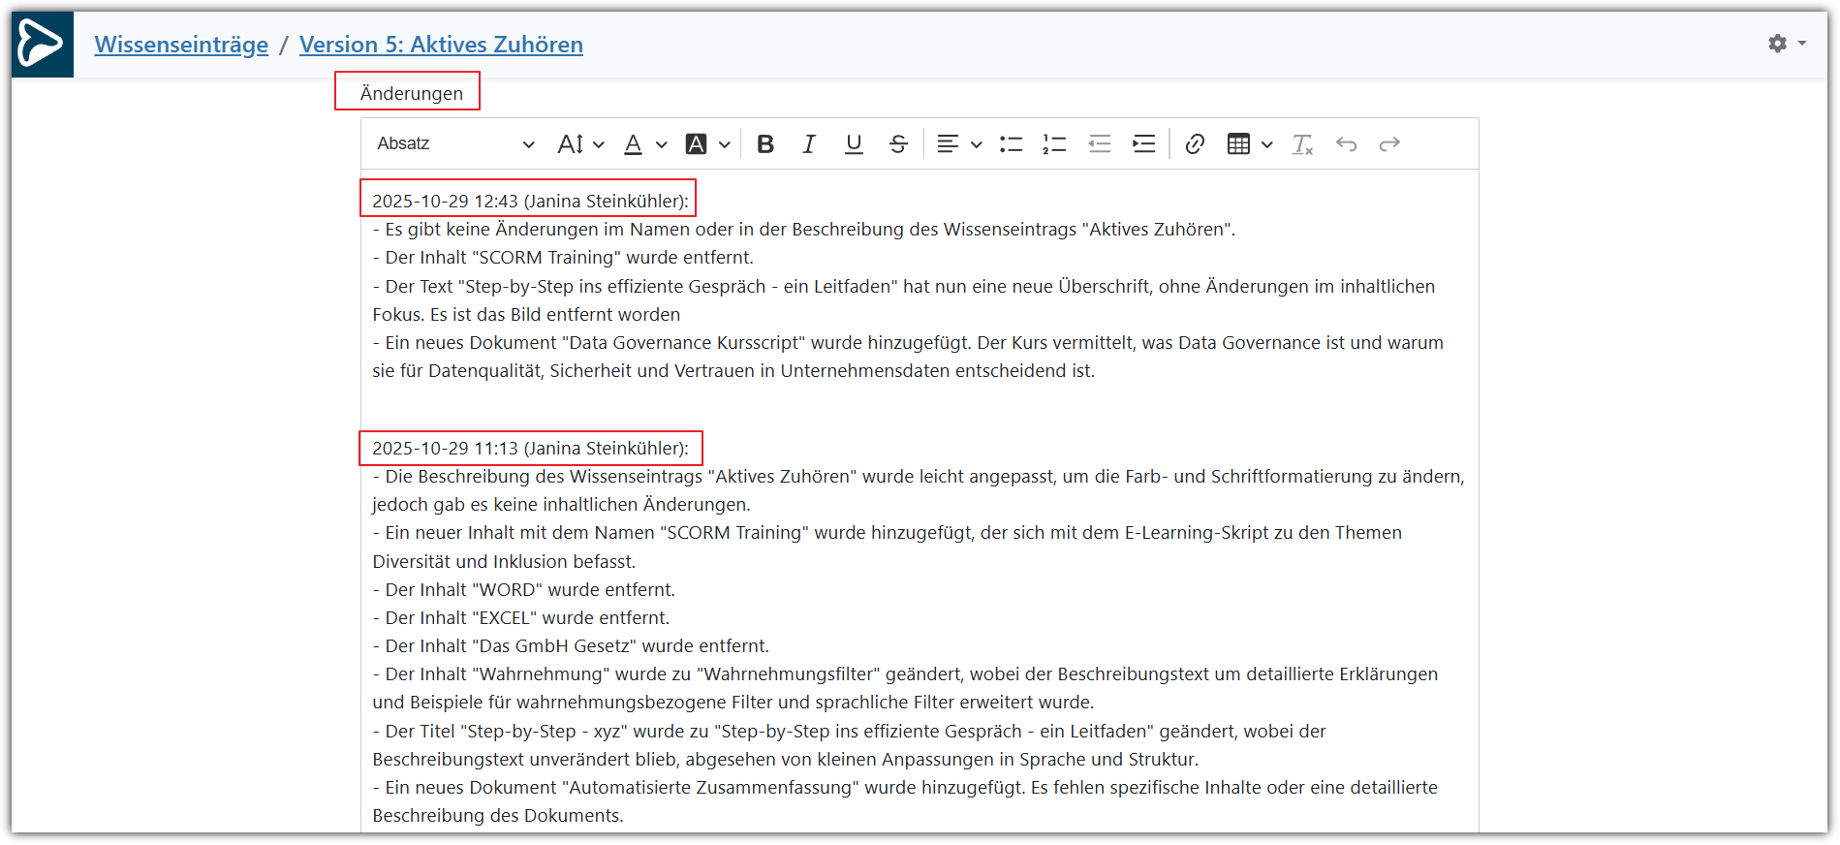Open the font color picker
1840x845 pixels.
[x=644, y=144]
